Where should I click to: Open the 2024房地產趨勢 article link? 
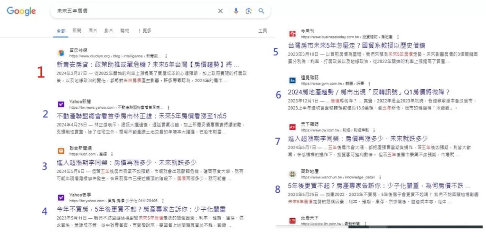coord(368,92)
